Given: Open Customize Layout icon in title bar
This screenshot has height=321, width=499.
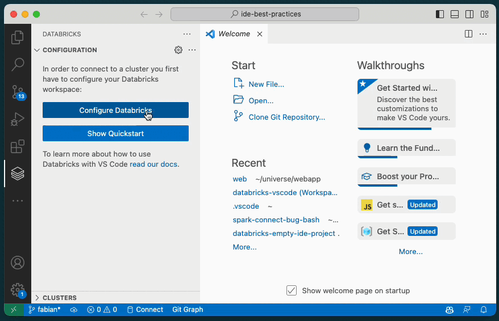Looking at the screenshot, I should (484, 14).
